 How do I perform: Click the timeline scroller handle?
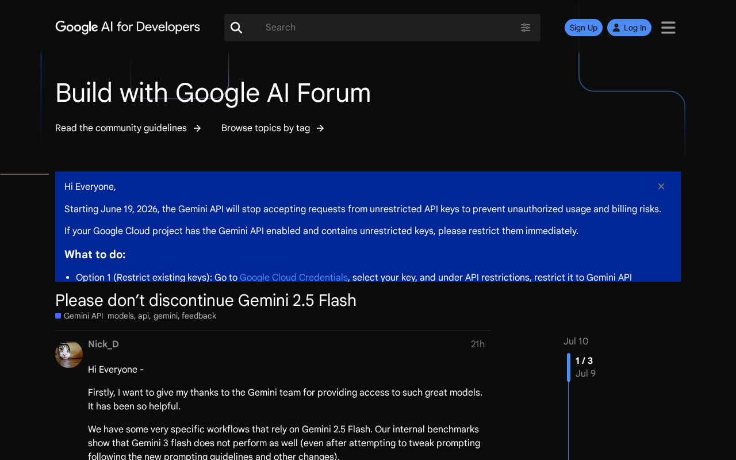click(569, 367)
